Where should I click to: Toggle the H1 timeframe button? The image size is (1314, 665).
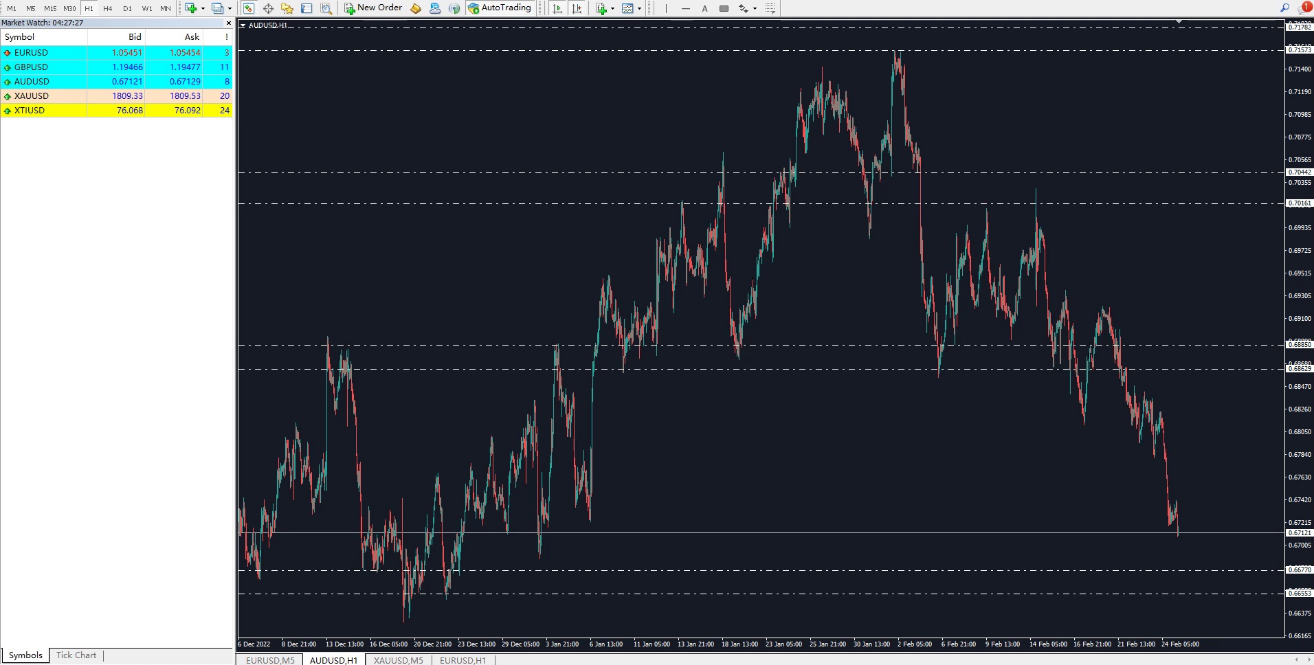(x=89, y=8)
